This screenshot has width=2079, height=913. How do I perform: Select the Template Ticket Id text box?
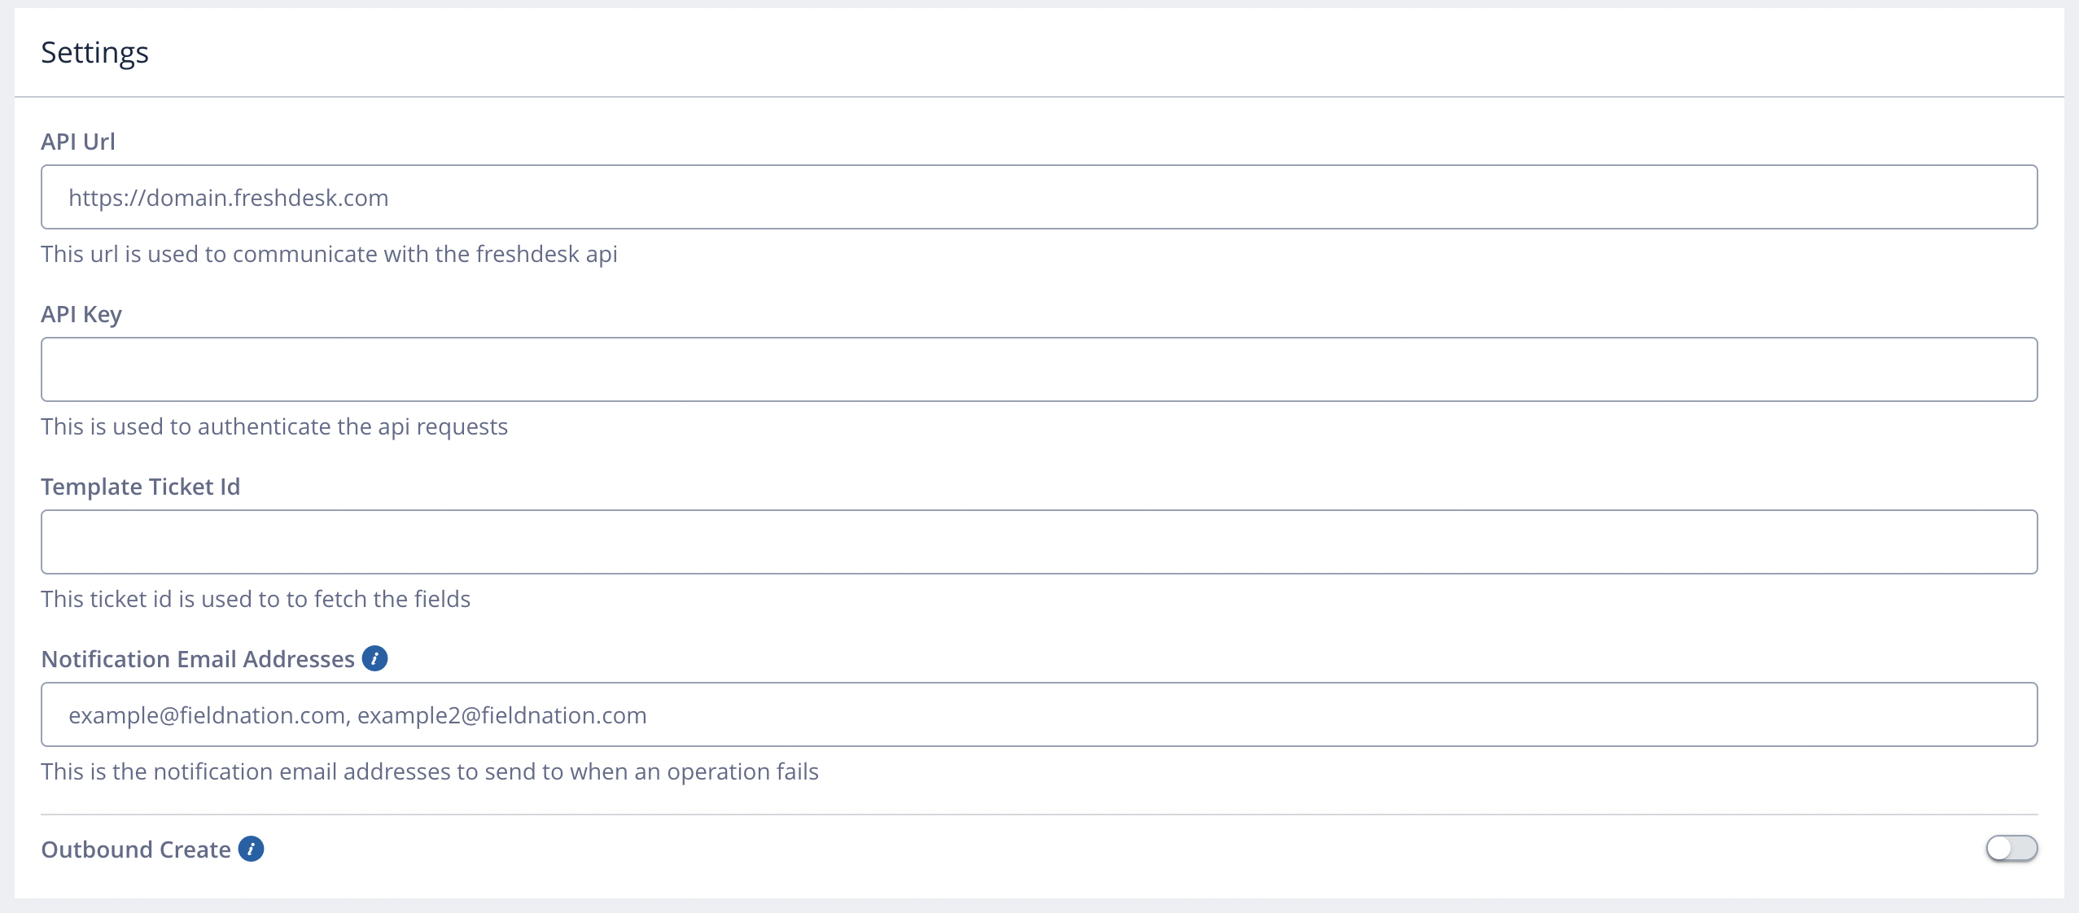(1039, 542)
